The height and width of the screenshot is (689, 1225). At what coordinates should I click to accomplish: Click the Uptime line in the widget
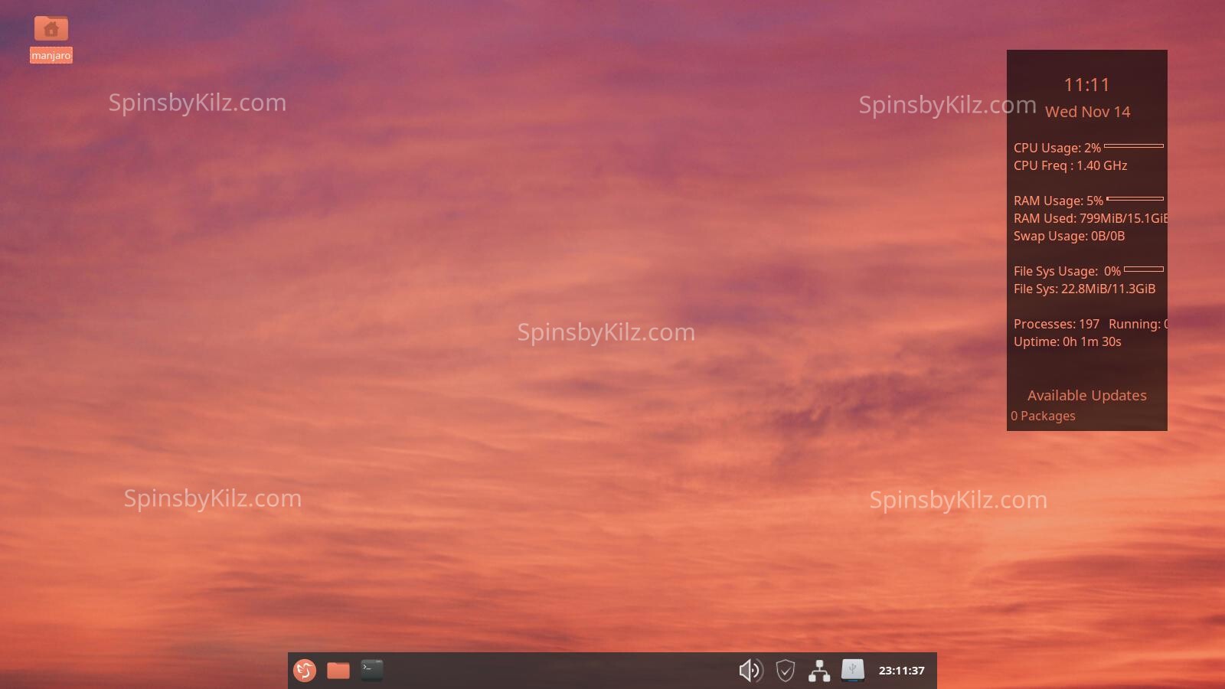pyautogui.click(x=1067, y=342)
